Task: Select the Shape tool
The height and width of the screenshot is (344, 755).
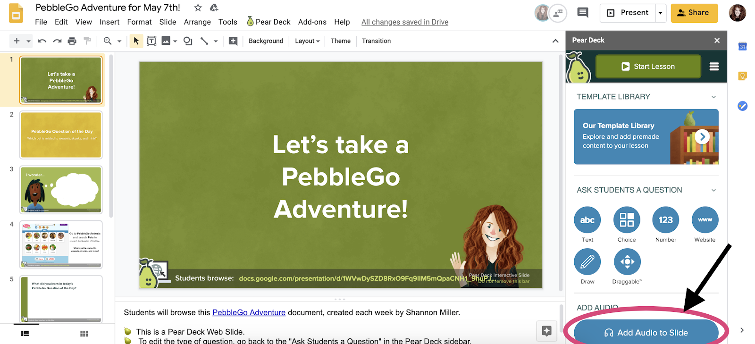Action: coord(188,41)
